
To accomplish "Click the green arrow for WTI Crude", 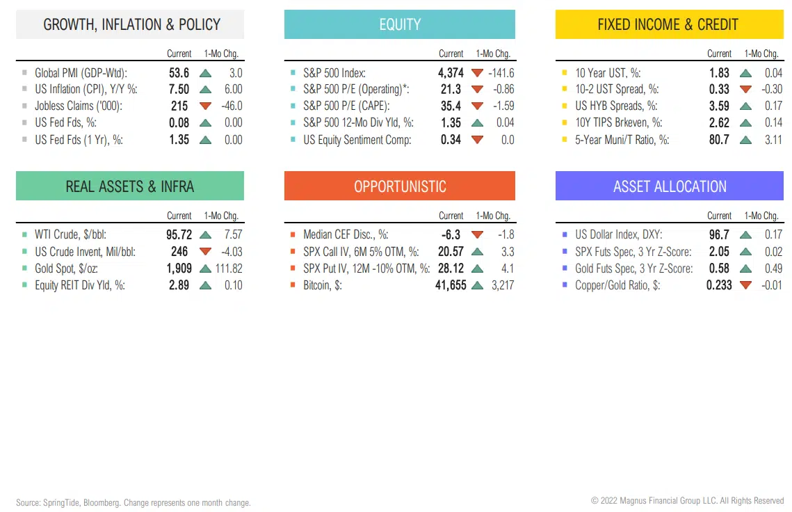I will pos(205,235).
